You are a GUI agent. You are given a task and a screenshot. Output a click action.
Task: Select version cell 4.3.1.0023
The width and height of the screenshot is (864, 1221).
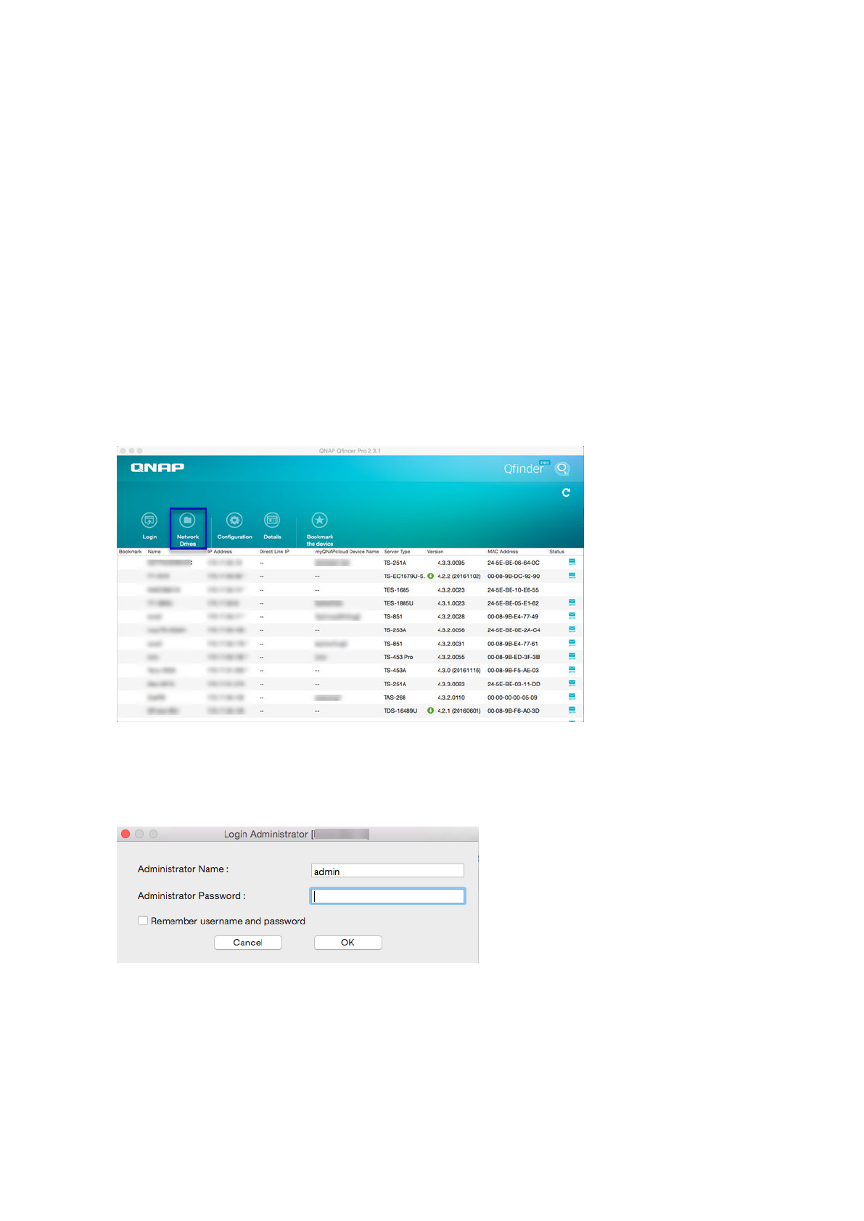(x=451, y=603)
